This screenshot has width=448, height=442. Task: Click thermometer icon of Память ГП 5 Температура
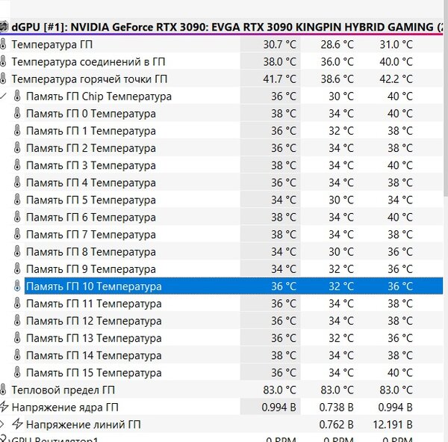(17, 200)
